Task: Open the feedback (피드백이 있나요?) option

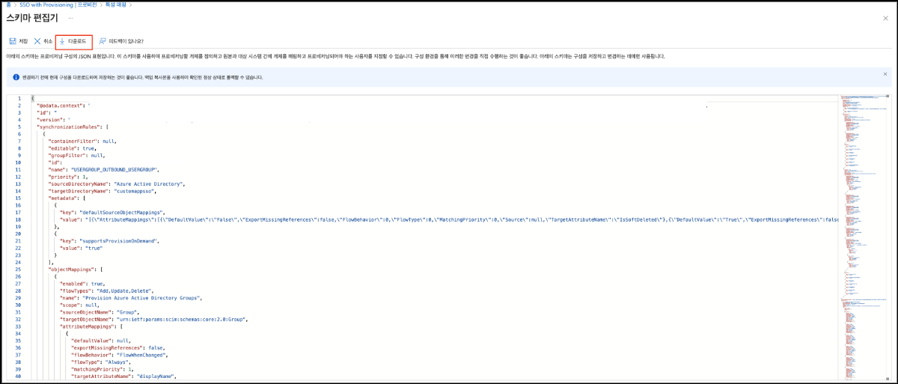Action: coord(120,41)
